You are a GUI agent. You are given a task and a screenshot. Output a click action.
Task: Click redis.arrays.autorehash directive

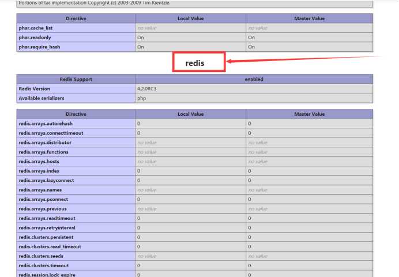click(x=46, y=123)
